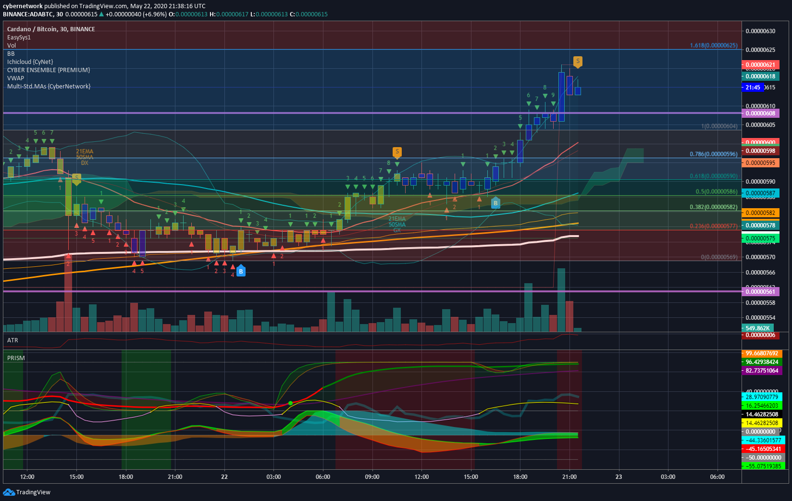The width and height of the screenshot is (792, 501).
Task: Click the teal 0.00000578 price tag
Action: [761, 225]
